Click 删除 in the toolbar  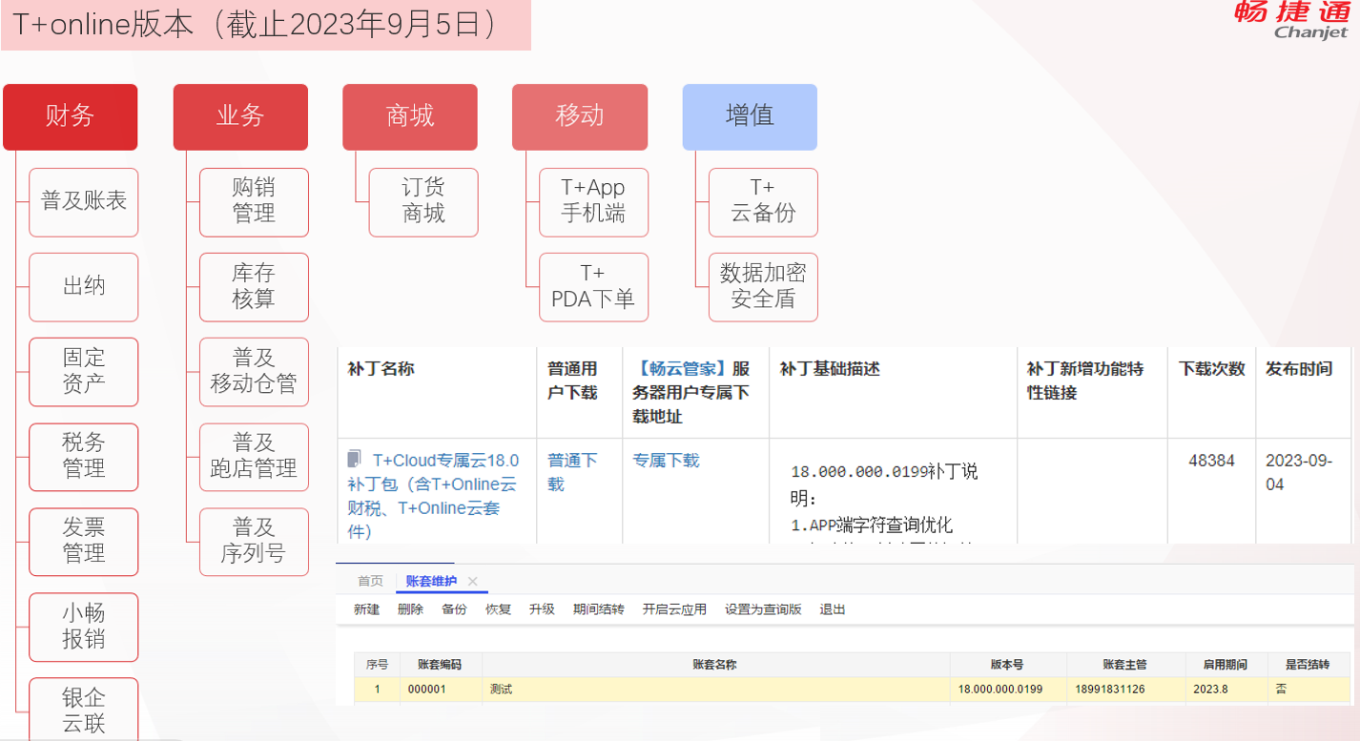410,609
